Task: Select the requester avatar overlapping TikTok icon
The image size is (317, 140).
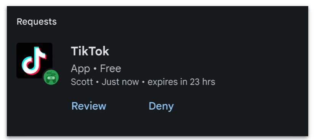Action: (51, 78)
